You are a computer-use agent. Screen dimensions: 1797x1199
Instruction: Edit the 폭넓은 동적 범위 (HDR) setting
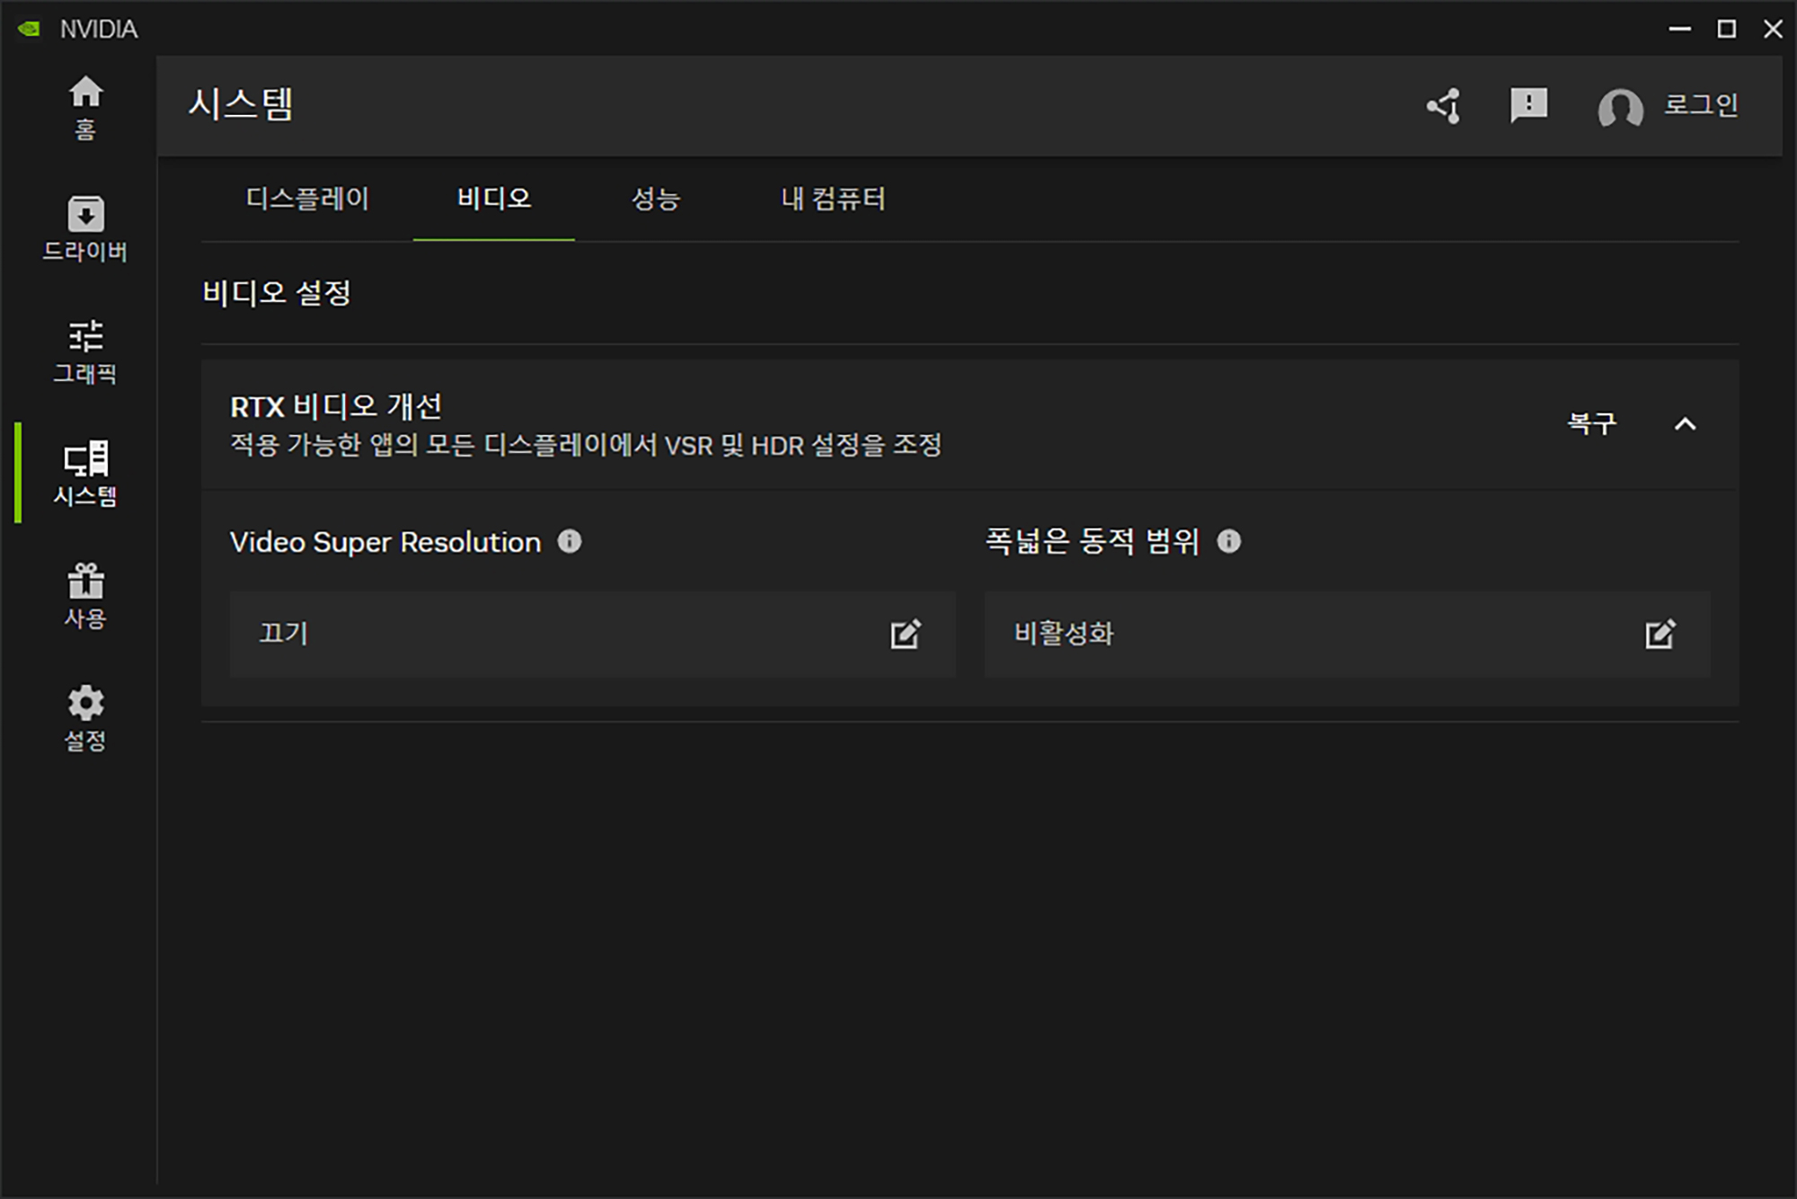(x=1660, y=634)
